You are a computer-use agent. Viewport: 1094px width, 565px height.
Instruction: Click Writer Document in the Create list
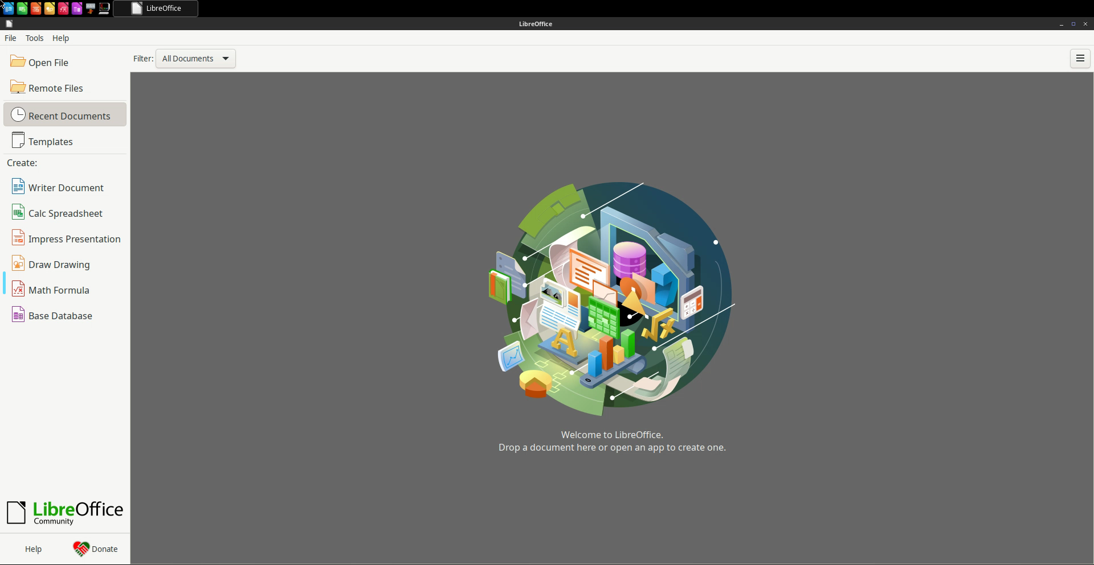(66, 188)
